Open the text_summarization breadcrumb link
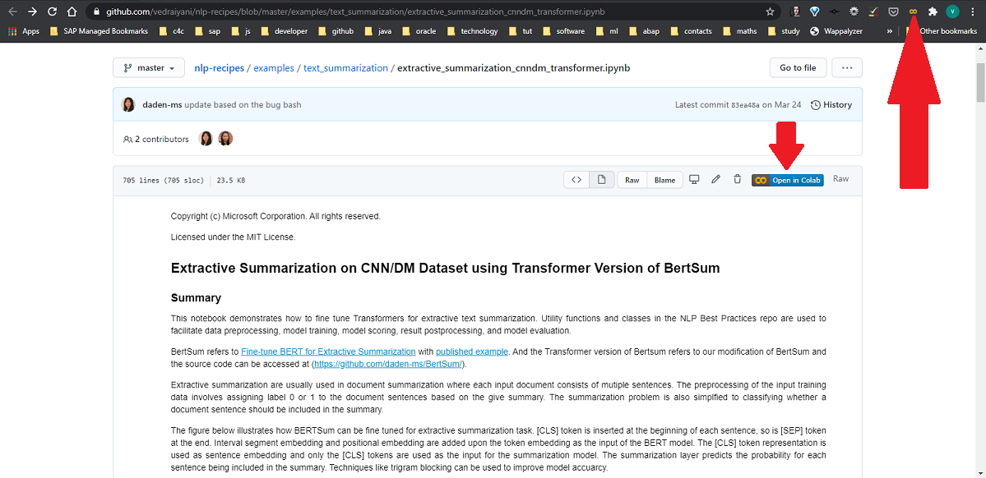Screen dimensions: 986x478 point(345,68)
